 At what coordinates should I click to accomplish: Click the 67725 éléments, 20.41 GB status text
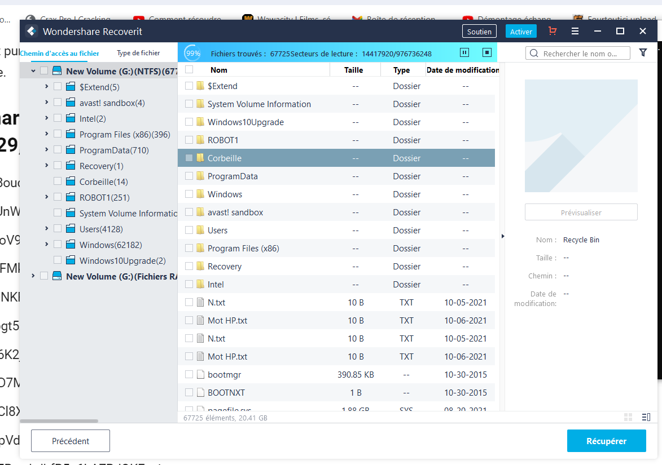225,418
